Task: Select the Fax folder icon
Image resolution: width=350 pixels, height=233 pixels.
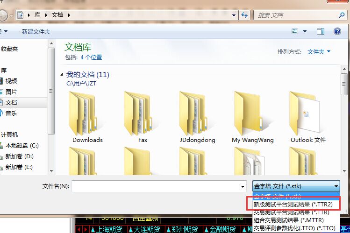Action: pyautogui.click(x=143, y=113)
